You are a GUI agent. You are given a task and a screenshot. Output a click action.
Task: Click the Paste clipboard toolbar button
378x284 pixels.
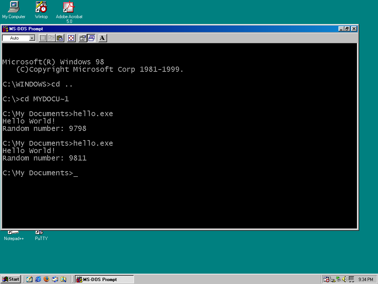tap(60, 38)
